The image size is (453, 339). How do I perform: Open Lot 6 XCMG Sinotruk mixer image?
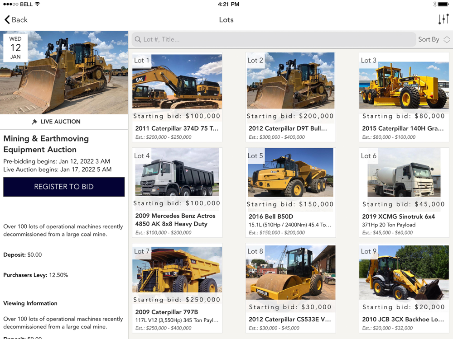[404, 172]
